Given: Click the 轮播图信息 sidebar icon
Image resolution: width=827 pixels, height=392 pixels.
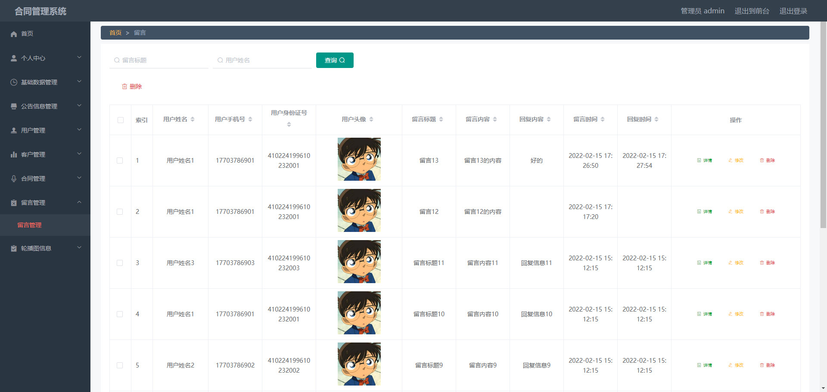Looking at the screenshot, I should tap(14, 248).
